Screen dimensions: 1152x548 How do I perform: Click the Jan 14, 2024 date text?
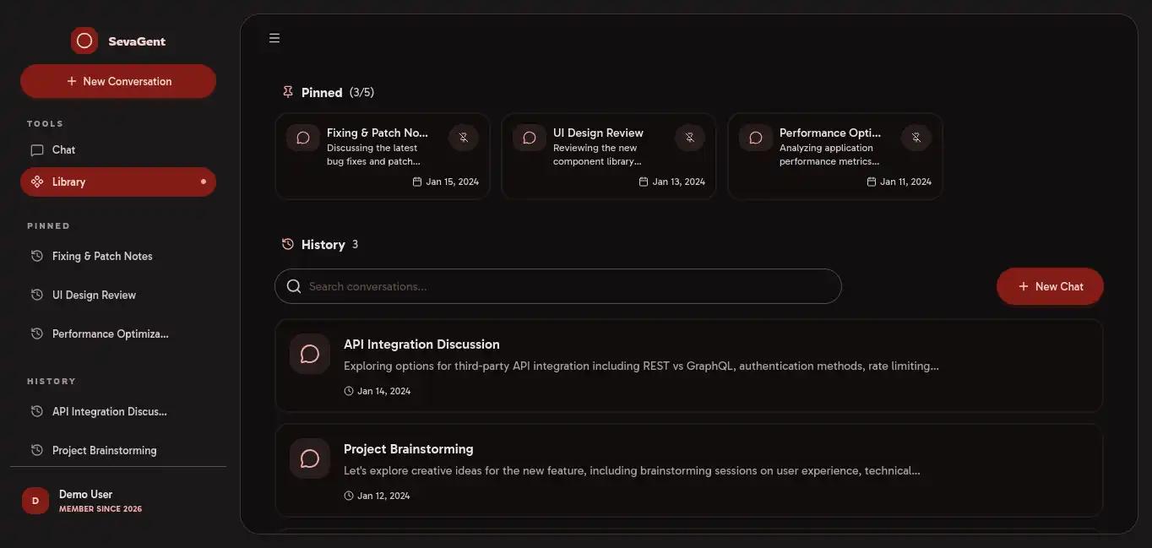[x=384, y=391]
